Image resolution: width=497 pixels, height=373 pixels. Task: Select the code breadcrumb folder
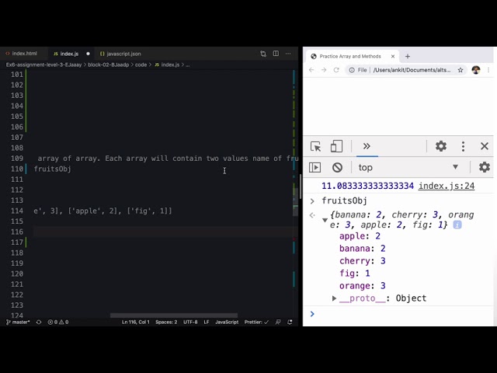point(141,64)
